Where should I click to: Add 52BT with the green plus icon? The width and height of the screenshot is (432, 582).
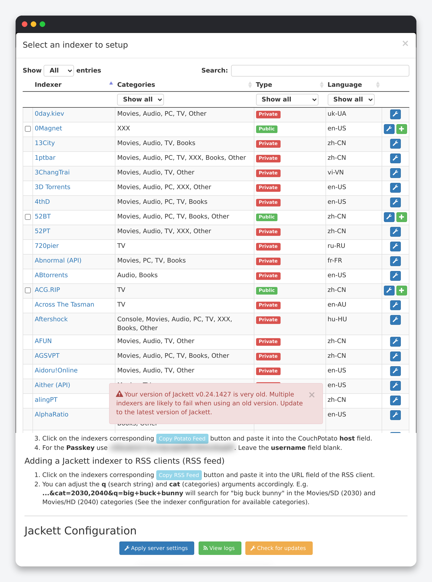401,217
